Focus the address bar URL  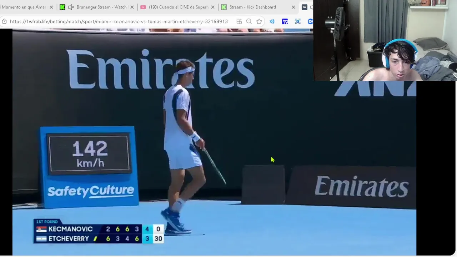119,22
